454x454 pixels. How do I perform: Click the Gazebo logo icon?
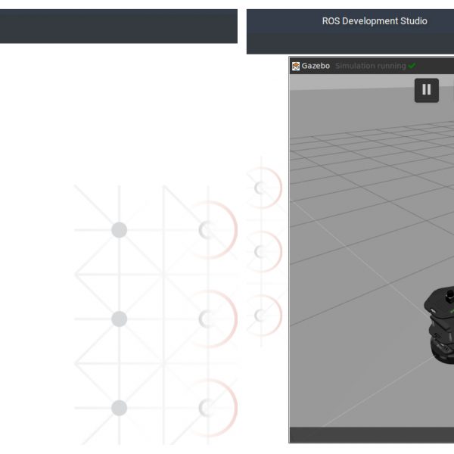(x=296, y=66)
